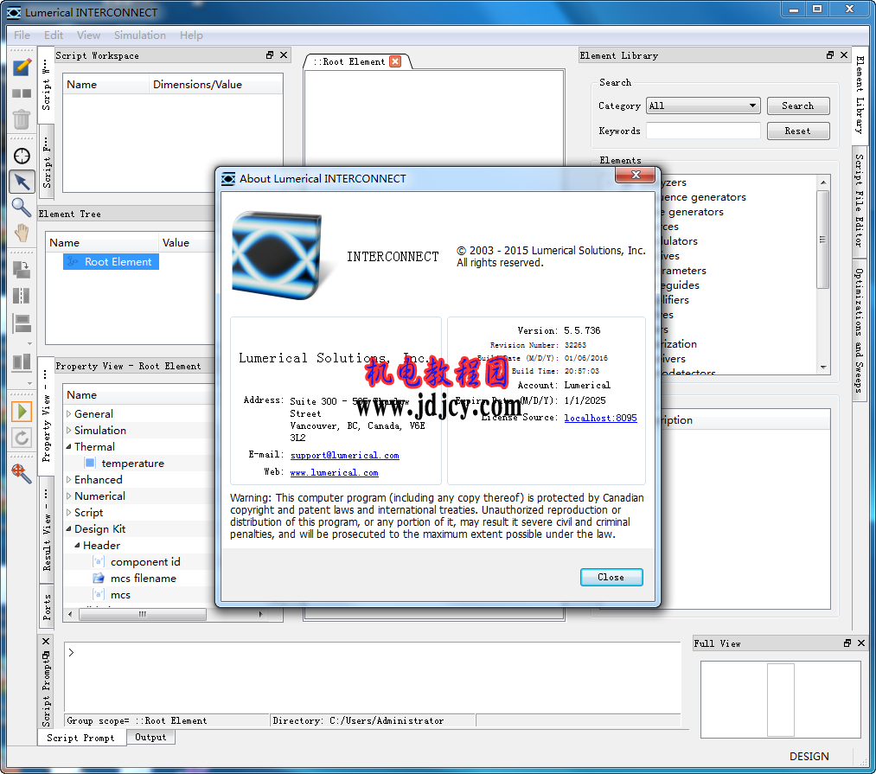Switch to the Output tab
The image size is (876, 774).
pyautogui.click(x=150, y=737)
